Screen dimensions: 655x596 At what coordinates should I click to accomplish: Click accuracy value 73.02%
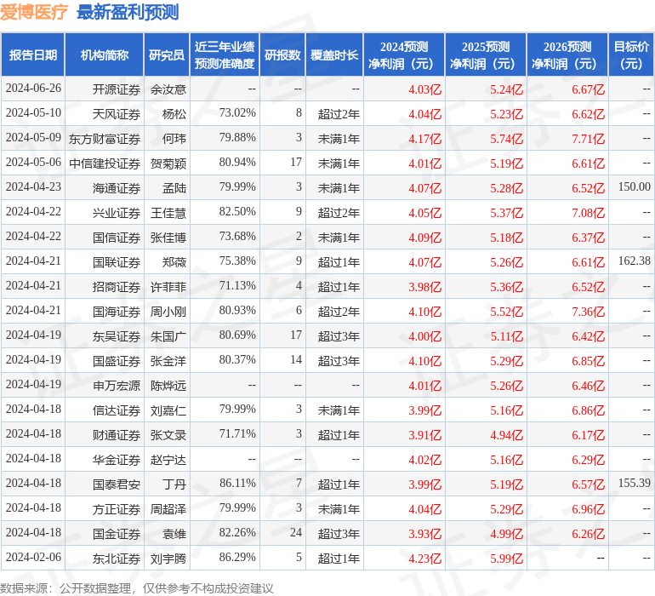(x=237, y=112)
